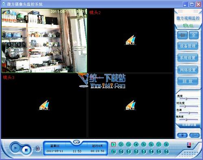Select camera channel 4
203x160 pixels.
136,145
